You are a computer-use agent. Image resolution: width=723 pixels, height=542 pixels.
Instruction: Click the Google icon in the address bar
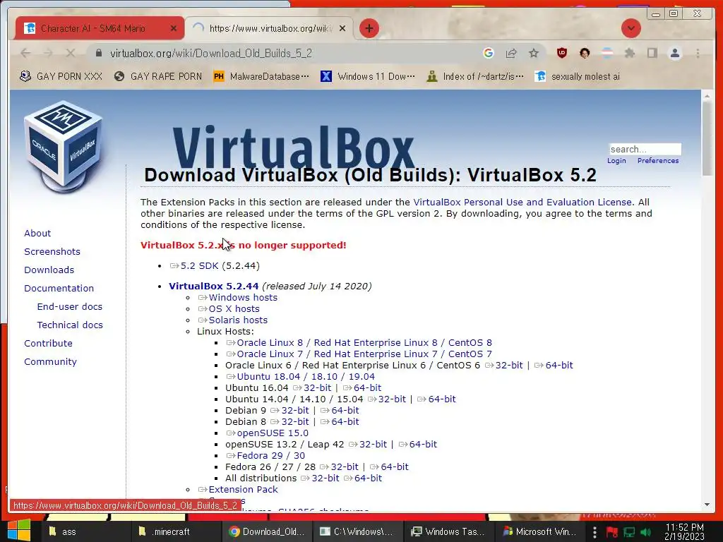pos(489,53)
